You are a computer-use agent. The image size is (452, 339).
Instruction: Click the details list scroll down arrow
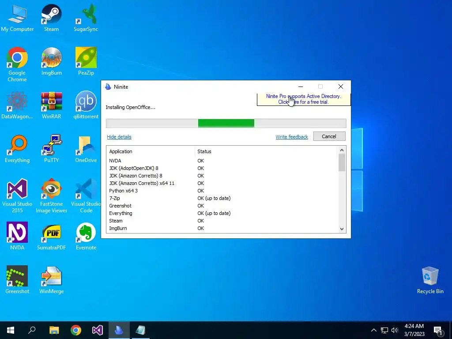(x=342, y=229)
